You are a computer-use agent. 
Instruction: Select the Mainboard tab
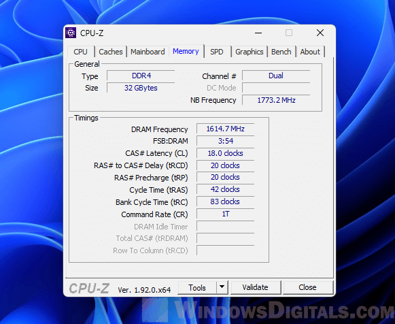[x=148, y=52]
